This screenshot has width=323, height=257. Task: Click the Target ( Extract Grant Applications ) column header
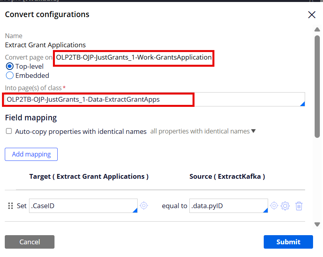click(x=89, y=176)
